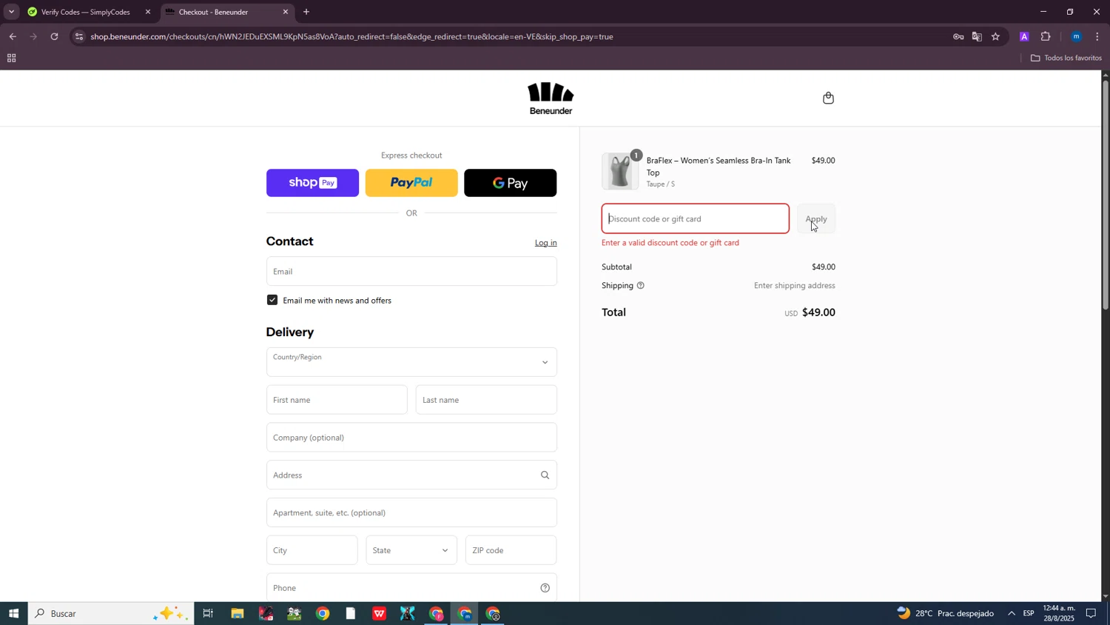Click the Beneunder logo
This screenshot has width=1110, height=625.
pos(551,98)
